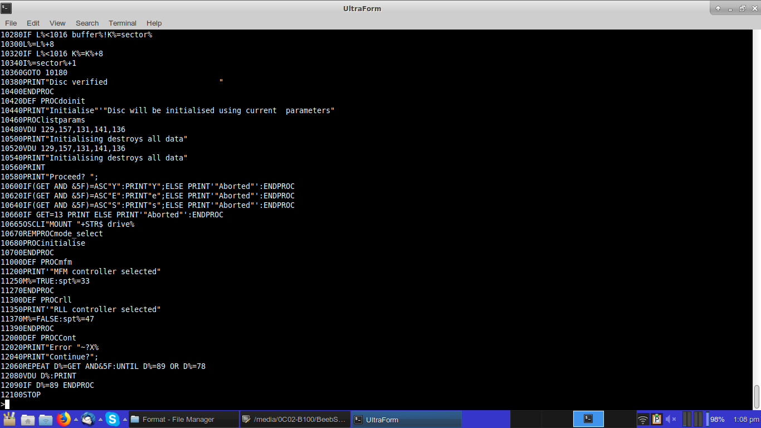Launch Thunderbird mail from the taskbar
This screenshot has width=761, height=428.
coord(88,419)
